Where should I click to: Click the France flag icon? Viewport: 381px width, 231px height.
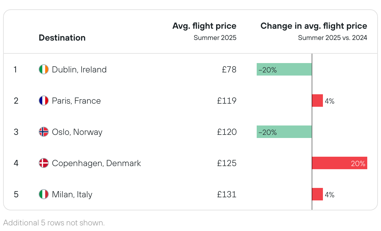pos(44,101)
